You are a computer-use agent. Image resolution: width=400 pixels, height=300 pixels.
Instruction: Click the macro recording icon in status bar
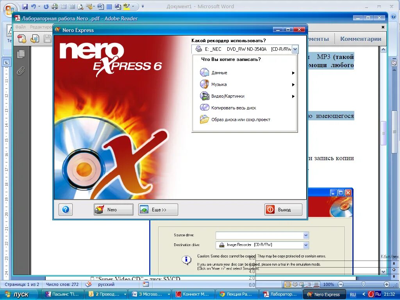coord(146,284)
